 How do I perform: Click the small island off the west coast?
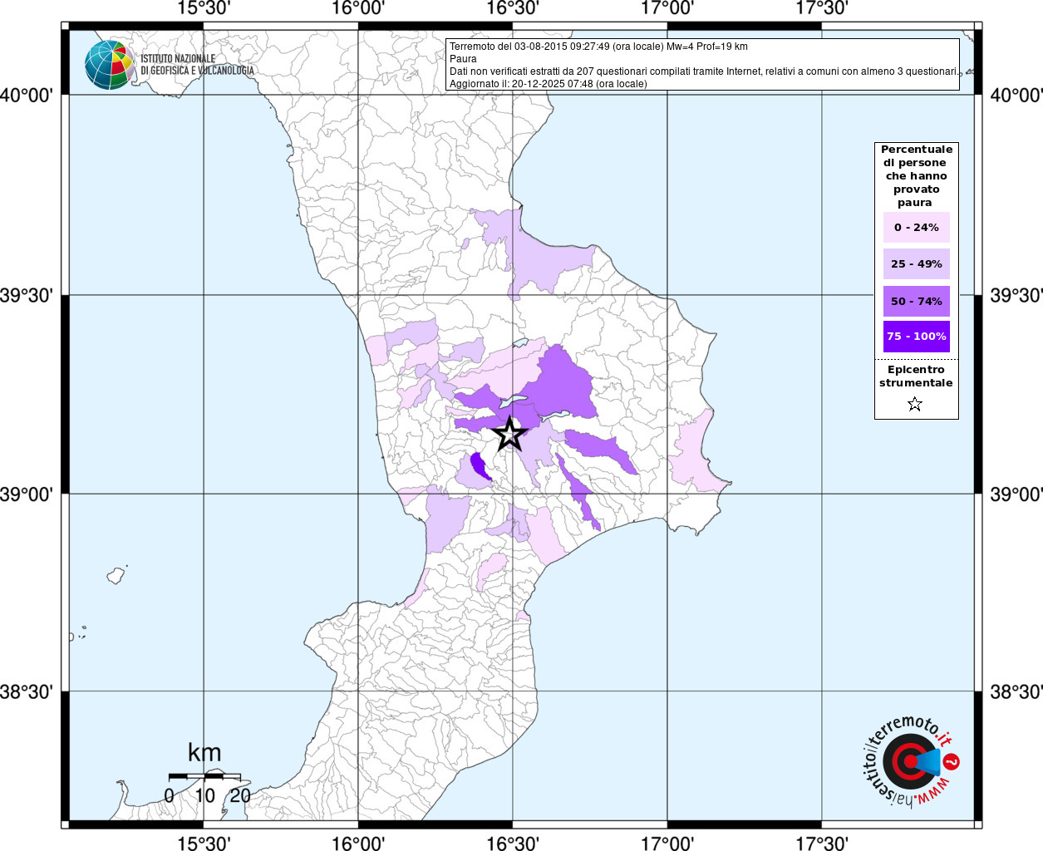pyautogui.click(x=116, y=574)
